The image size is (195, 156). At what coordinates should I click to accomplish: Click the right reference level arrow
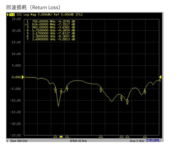[x=160, y=77]
